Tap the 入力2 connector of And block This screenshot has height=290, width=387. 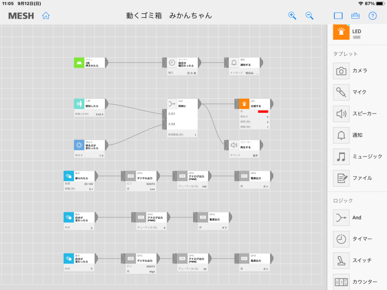(164, 124)
